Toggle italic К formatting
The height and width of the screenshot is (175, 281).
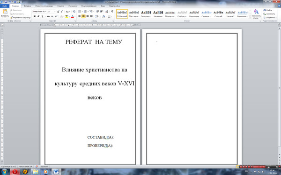[38, 16]
